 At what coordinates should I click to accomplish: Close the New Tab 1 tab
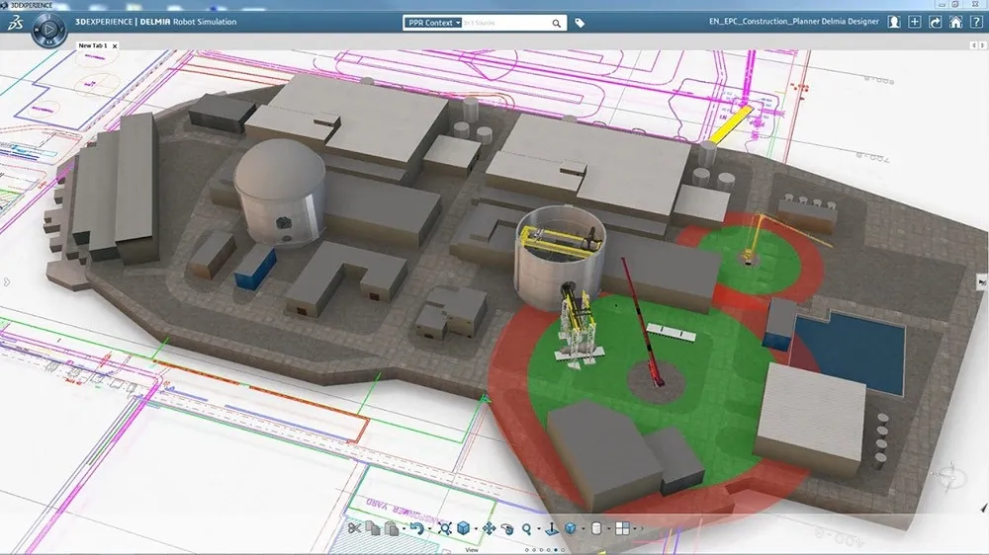tap(115, 45)
